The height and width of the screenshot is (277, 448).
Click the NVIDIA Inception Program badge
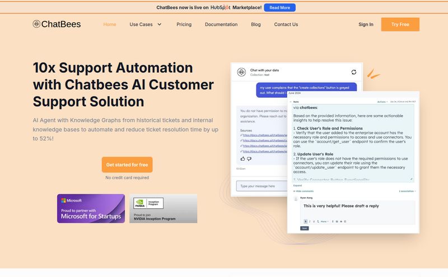(x=163, y=209)
